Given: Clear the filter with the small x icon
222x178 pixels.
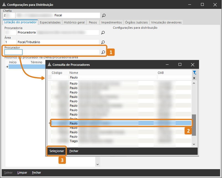Looking at the screenshot, I should [194, 78].
